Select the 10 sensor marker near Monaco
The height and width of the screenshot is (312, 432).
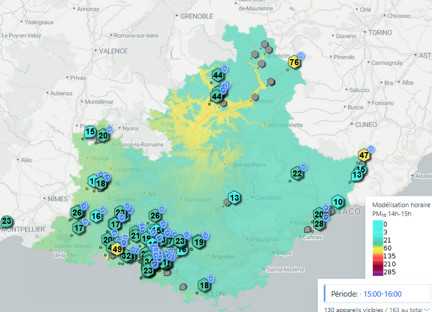[338, 202]
